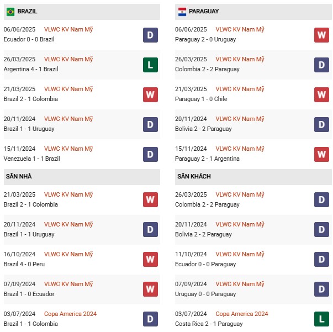Click the W badge for Paraguay 2 - 0 Uruguay

321,35
